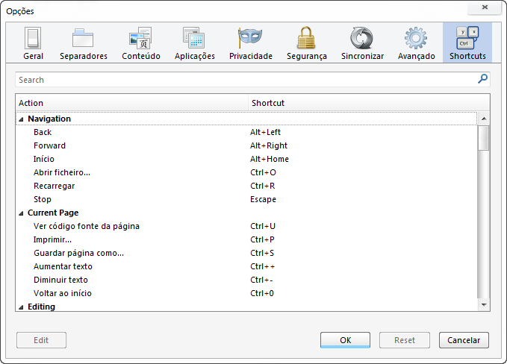Select Guardar página como... row
Viewport: 507px width, 364px height.
point(246,253)
